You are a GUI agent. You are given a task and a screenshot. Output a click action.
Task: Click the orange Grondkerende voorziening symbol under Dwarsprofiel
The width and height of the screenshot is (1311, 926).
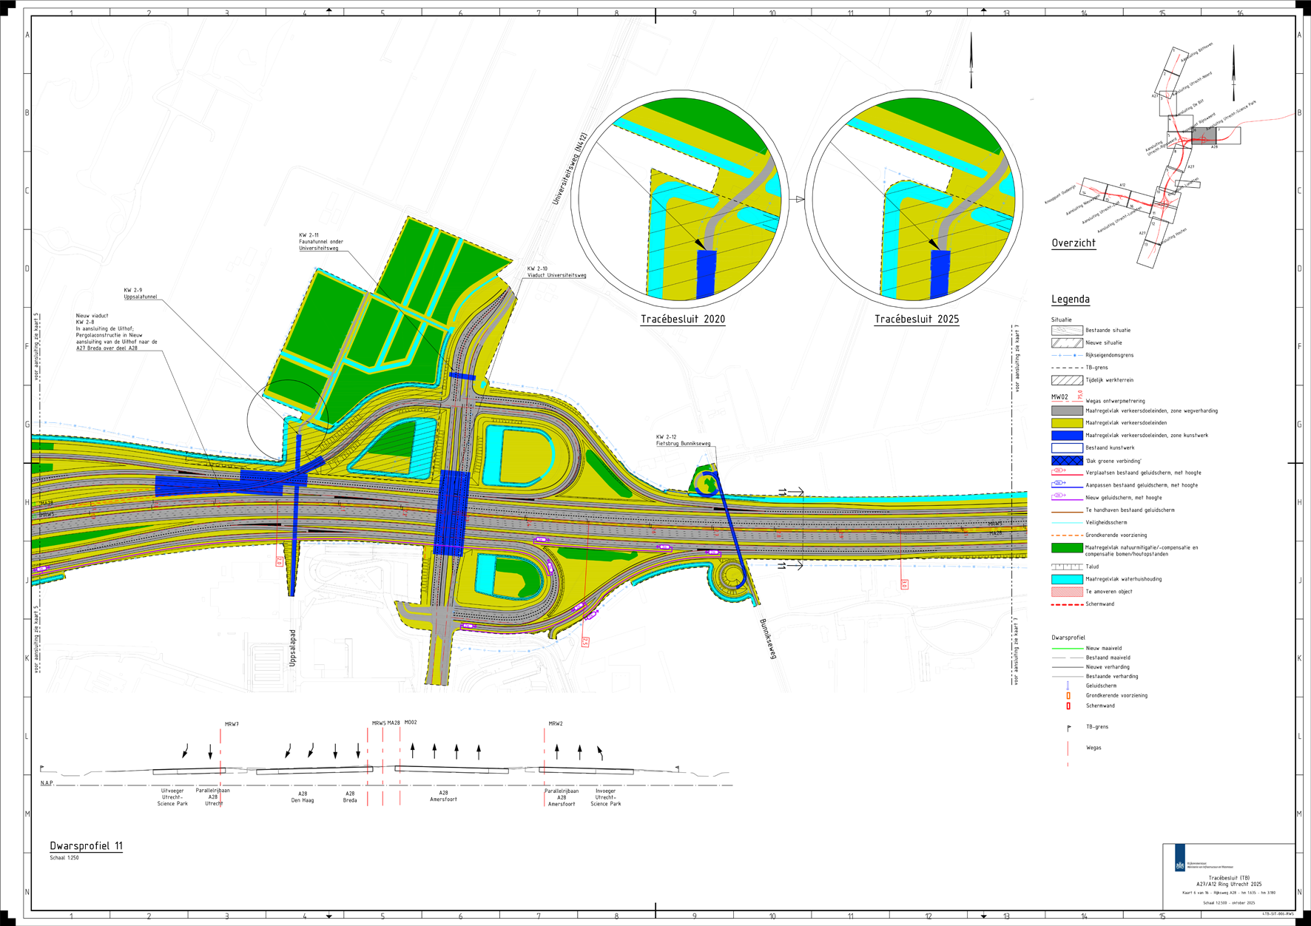click(1068, 696)
